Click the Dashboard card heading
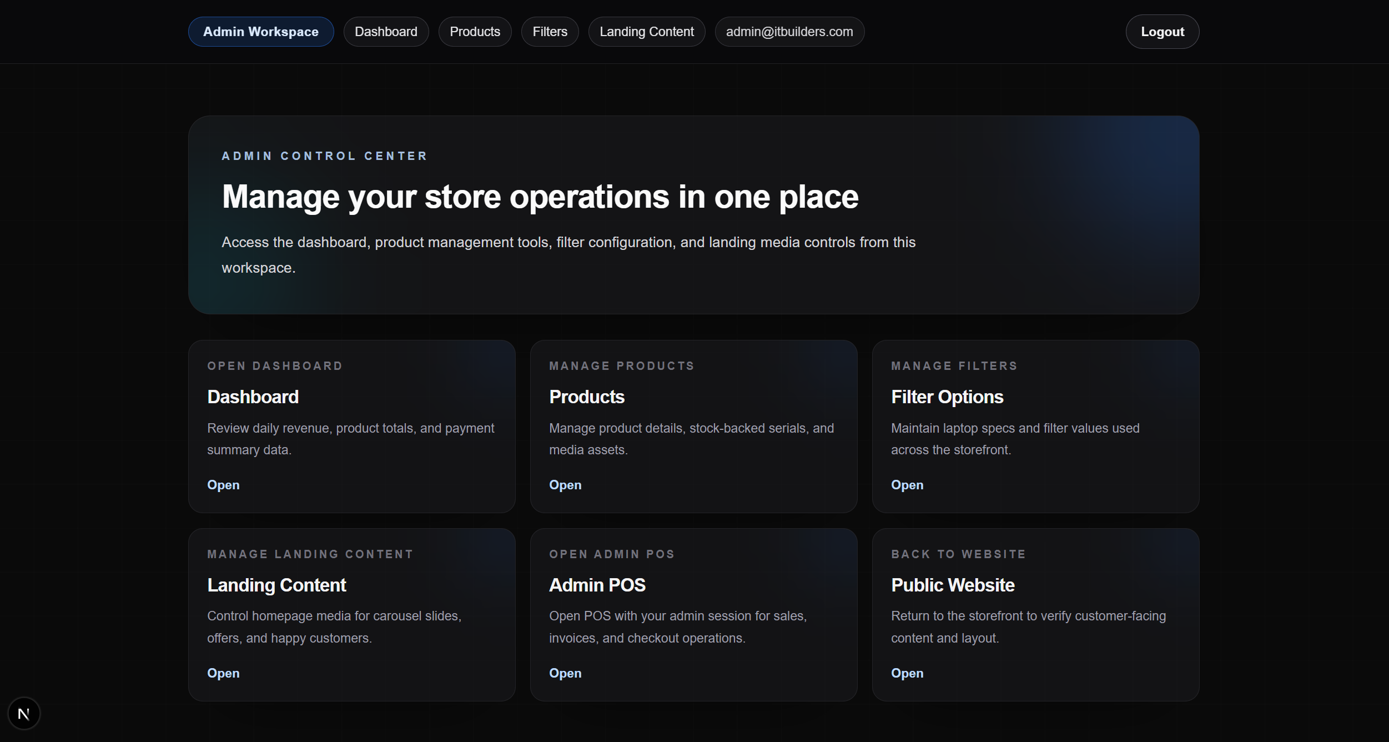 click(253, 397)
